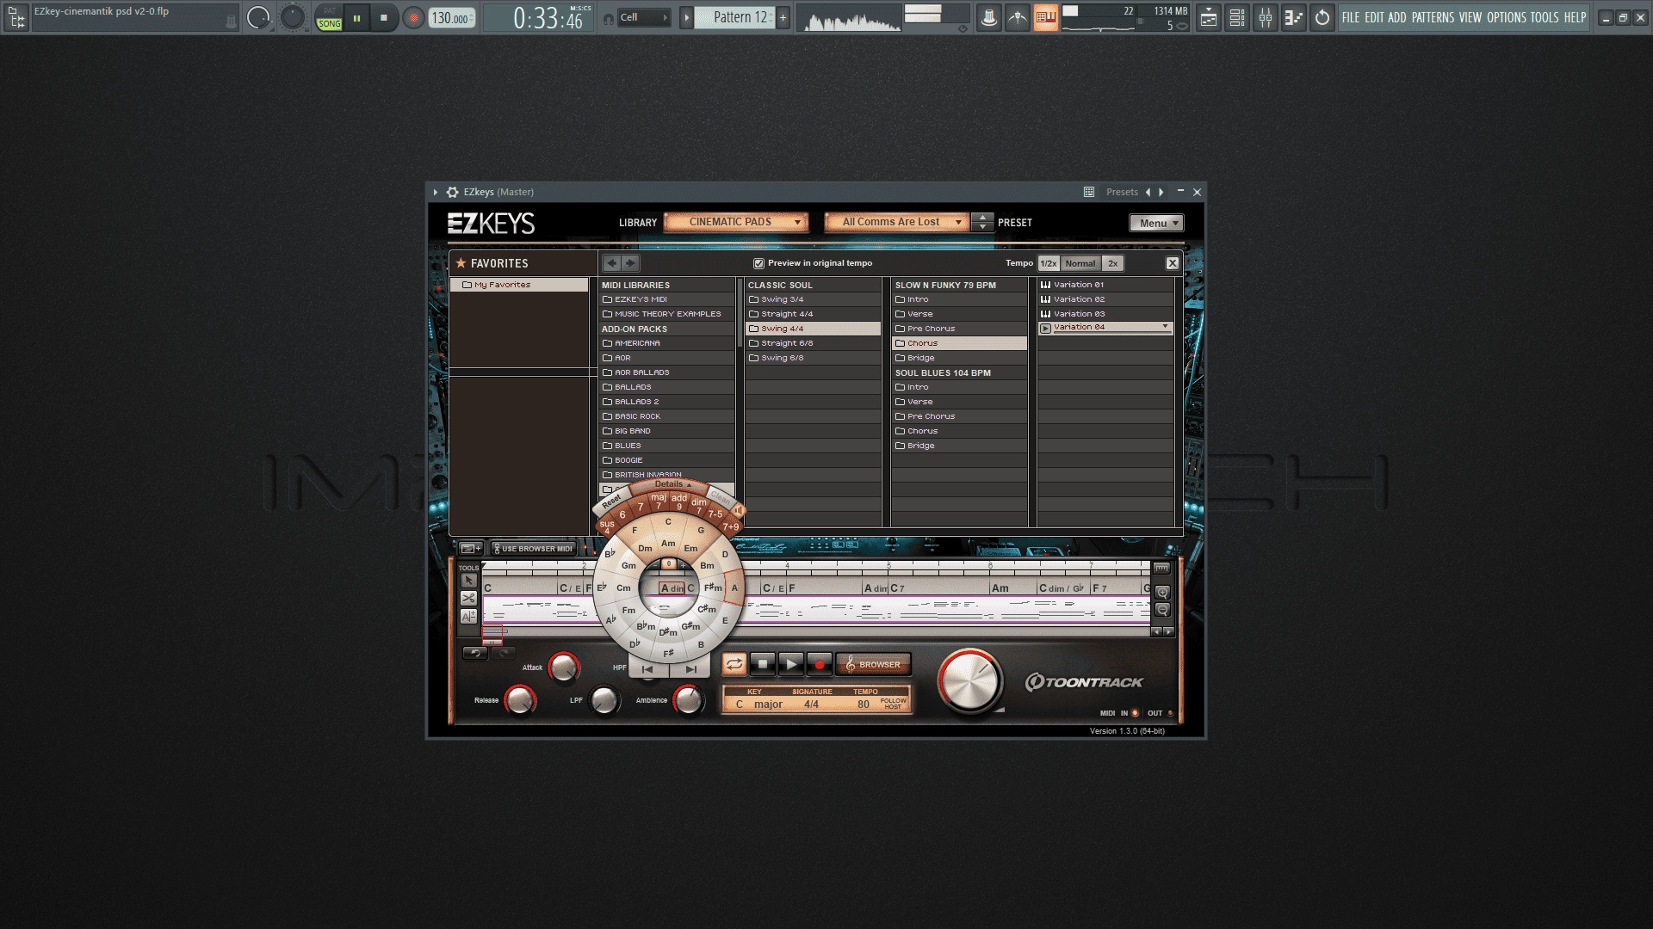1653x929 pixels.
Task: Select the arrow pointer tool in EZkeys TOOLS
Action: pyautogui.click(x=468, y=581)
